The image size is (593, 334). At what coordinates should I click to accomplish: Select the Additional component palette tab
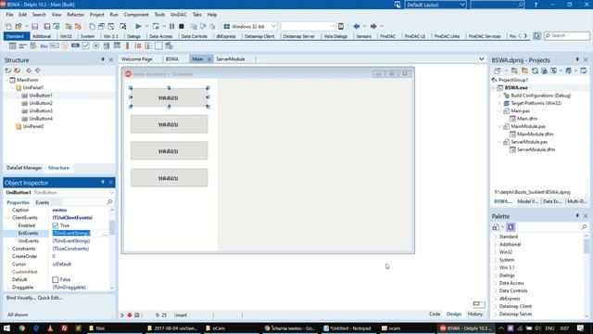pyautogui.click(x=41, y=36)
